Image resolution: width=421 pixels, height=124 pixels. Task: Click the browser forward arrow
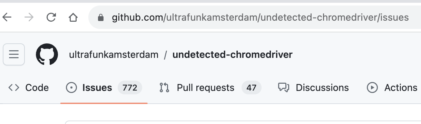pyautogui.click(x=29, y=17)
